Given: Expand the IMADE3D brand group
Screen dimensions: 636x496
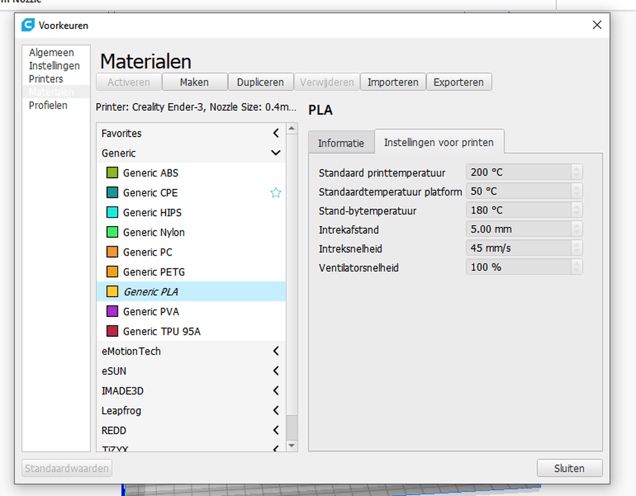Looking at the screenshot, I should coord(276,390).
